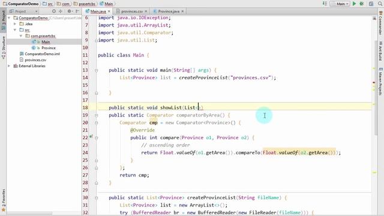384x216 pixels.
Task: Open the Project panel gear settings icon
Action: point(70,11)
